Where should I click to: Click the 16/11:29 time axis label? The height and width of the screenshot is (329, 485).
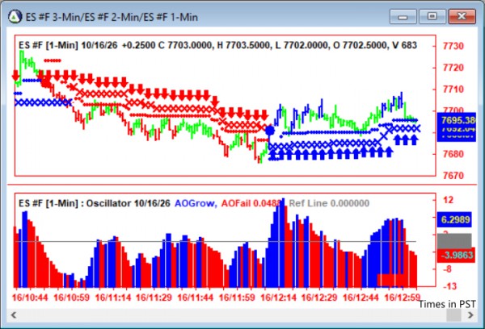pos(154,298)
